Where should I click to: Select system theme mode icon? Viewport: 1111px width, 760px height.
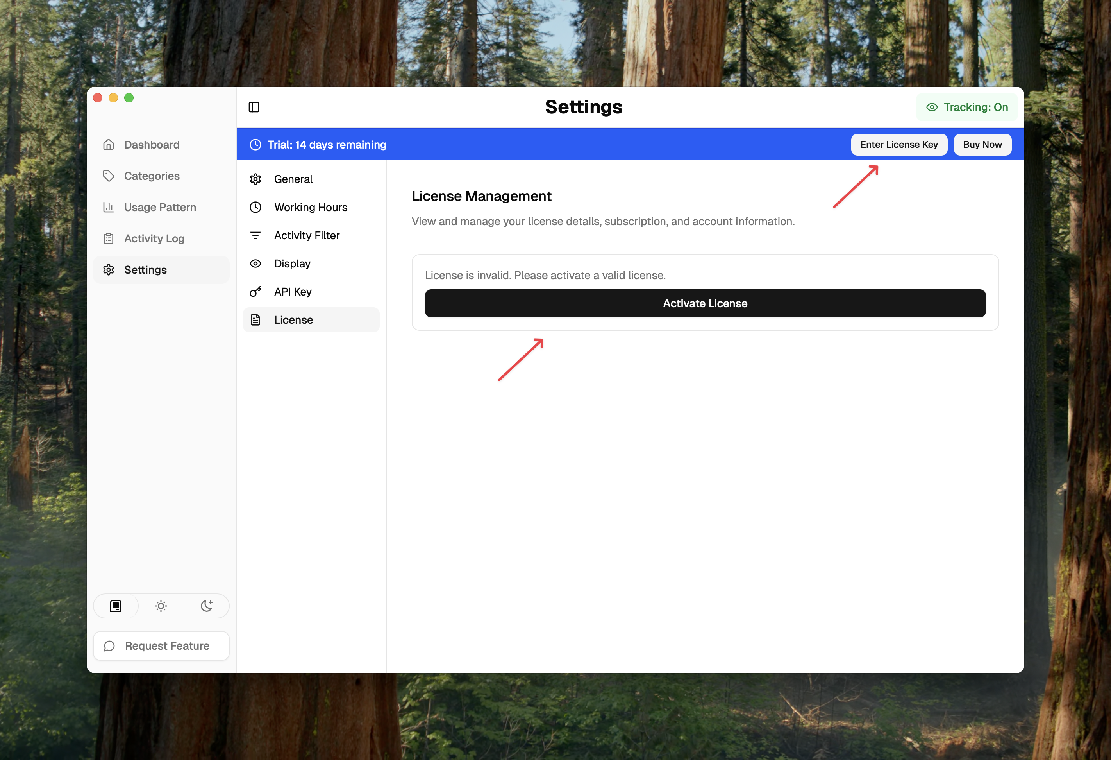[116, 606]
